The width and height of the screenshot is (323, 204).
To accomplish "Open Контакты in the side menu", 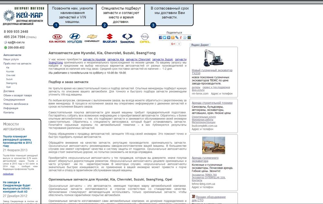I will coord(9,113).
